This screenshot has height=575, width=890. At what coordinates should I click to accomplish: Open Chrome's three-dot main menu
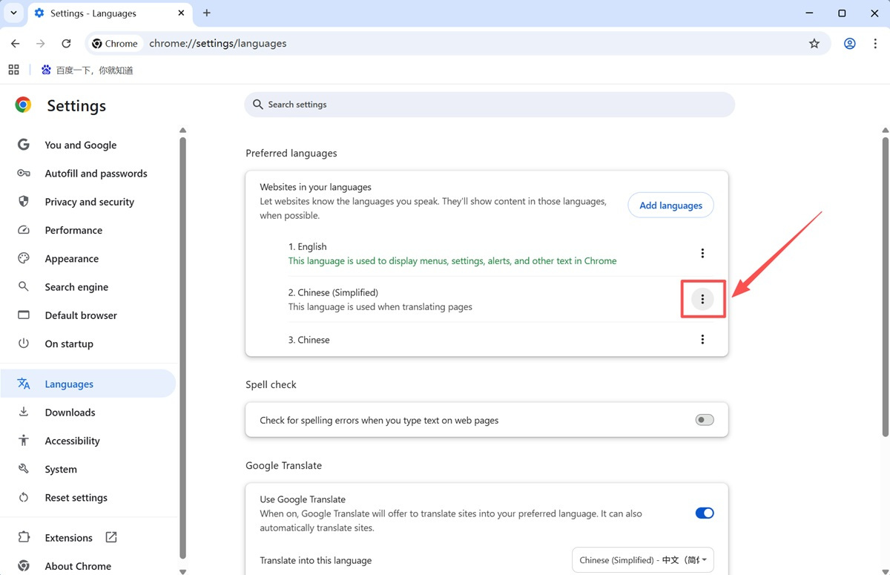[x=875, y=44]
